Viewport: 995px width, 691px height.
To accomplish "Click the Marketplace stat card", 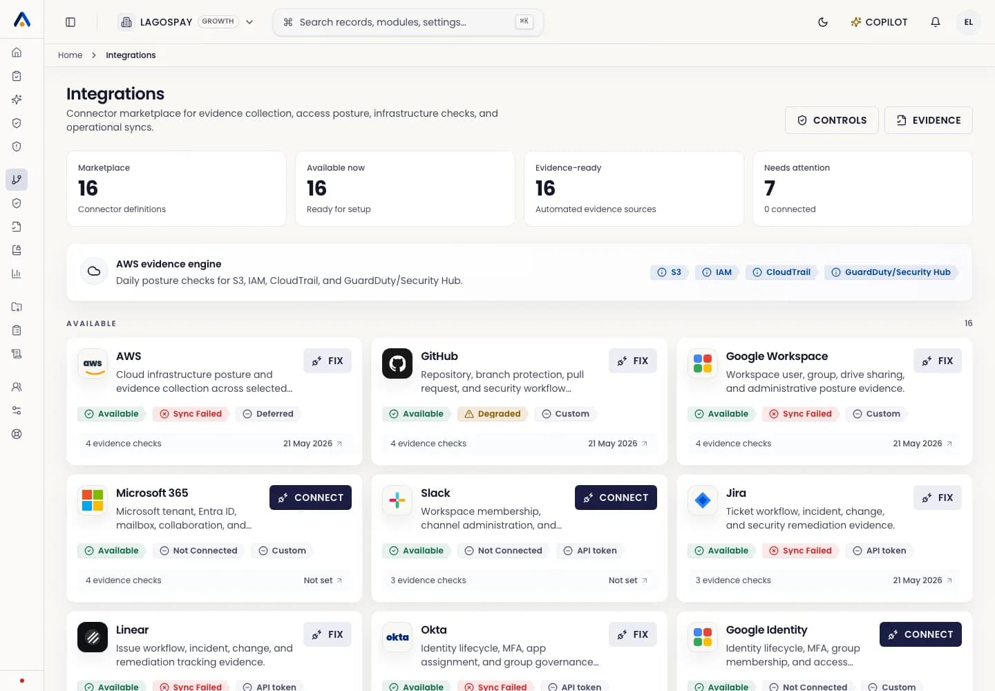I will click(176, 189).
